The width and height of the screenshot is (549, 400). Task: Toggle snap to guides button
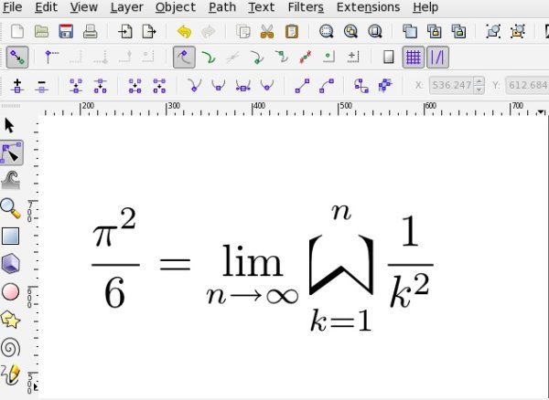[437, 58]
